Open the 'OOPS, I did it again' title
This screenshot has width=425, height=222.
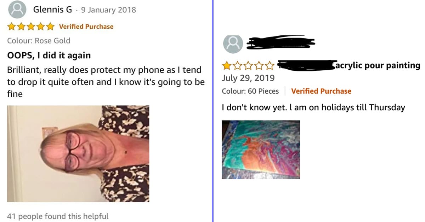[49, 55]
